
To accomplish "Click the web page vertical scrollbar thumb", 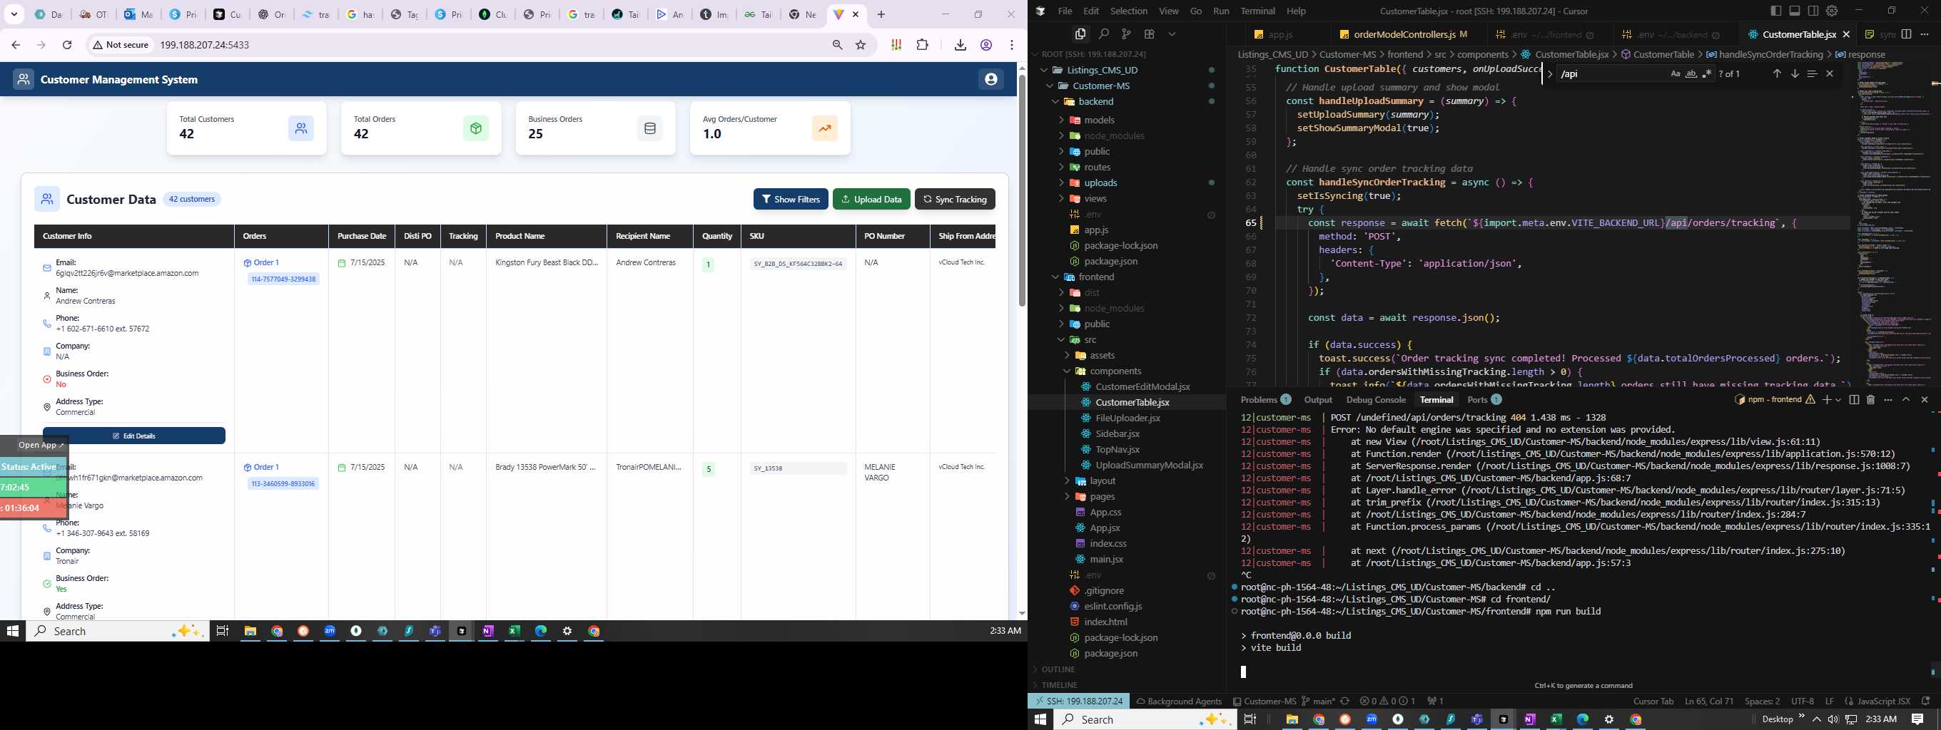I will 1022,190.
